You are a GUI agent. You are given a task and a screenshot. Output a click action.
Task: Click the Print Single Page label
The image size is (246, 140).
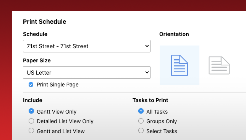(x=58, y=85)
